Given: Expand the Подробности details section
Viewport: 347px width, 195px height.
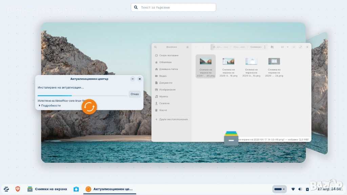Looking at the screenshot, I should point(50,105).
